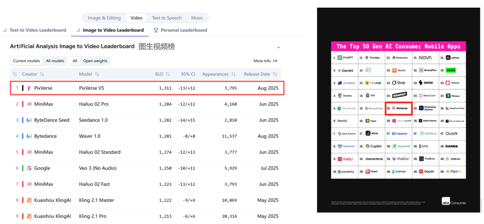This screenshot has width=484, height=224.
Task: Sort table by rank number column icon
Action: coord(15,74)
